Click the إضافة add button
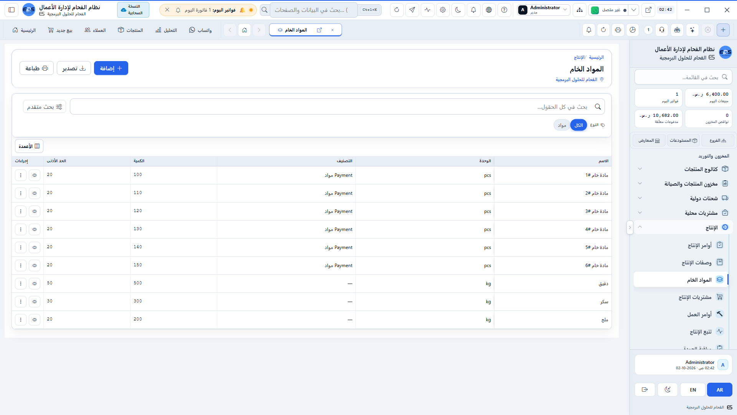This screenshot has height=415, width=737. pos(111,68)
